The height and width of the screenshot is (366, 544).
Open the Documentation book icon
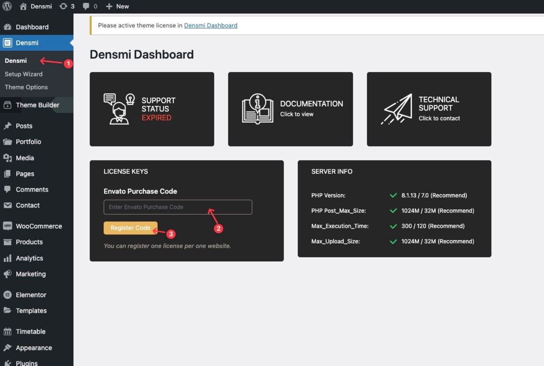click(x=257, y=109)
